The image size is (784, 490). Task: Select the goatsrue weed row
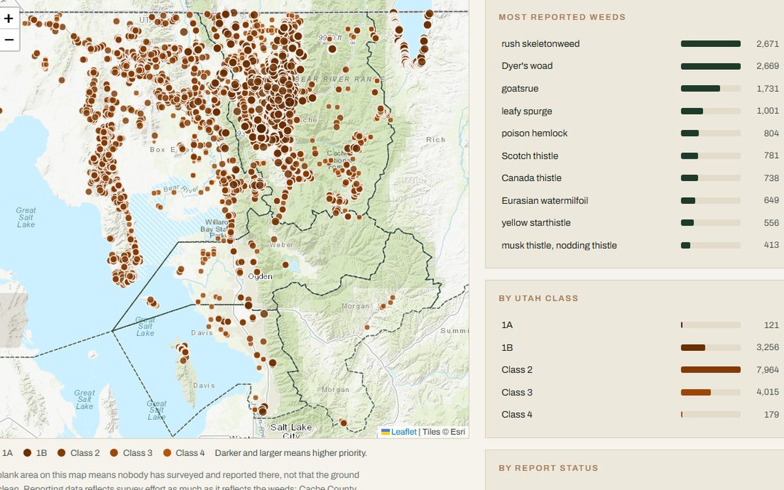(640, 88)
